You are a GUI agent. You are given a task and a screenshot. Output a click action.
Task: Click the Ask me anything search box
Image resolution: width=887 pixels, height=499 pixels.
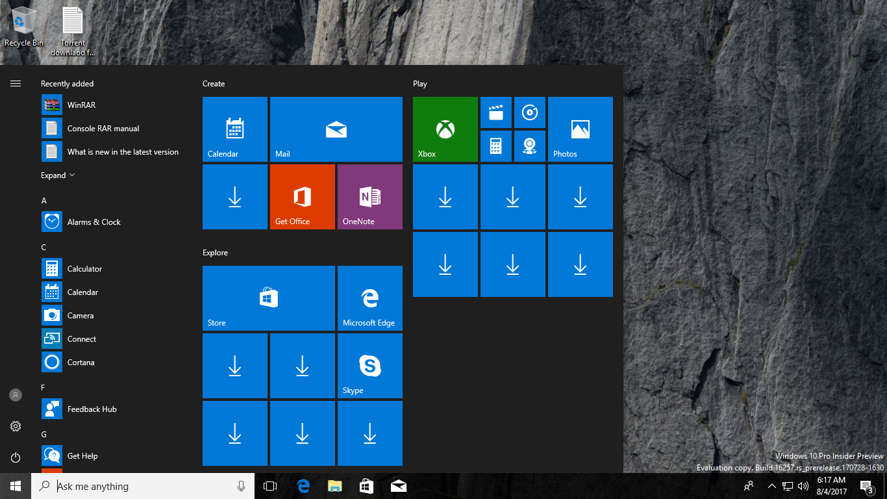[143, 486]
